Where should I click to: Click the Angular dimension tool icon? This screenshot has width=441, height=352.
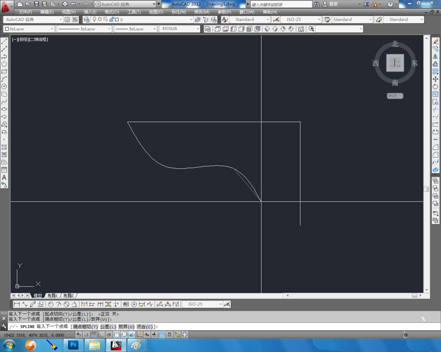point(74,304)
